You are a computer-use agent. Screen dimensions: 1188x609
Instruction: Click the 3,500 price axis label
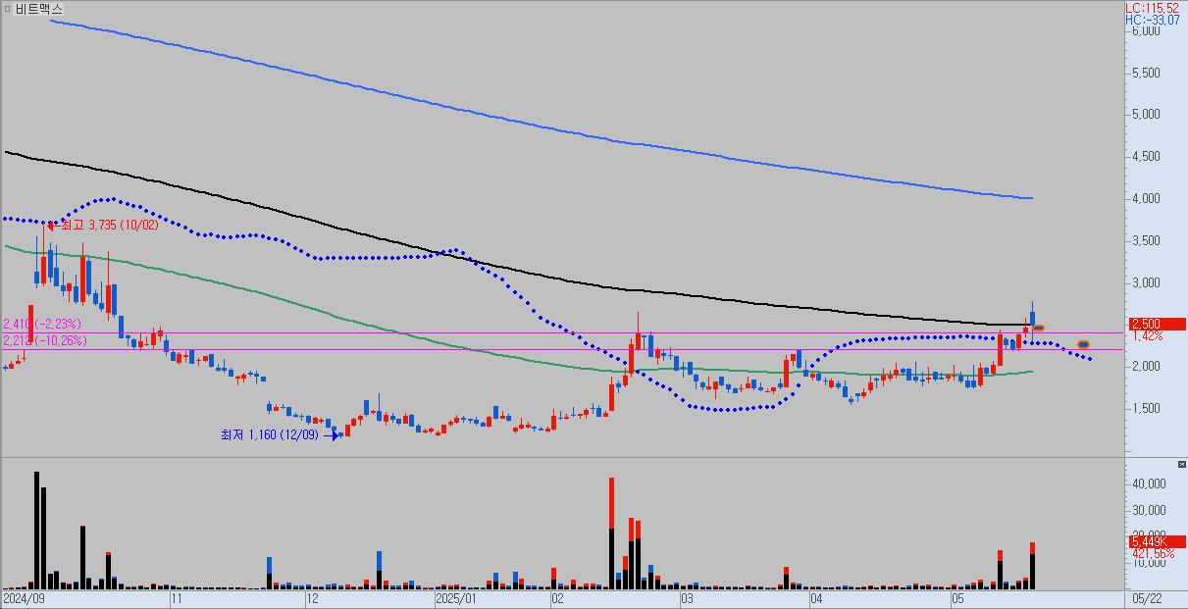(x=1147, y=240)
